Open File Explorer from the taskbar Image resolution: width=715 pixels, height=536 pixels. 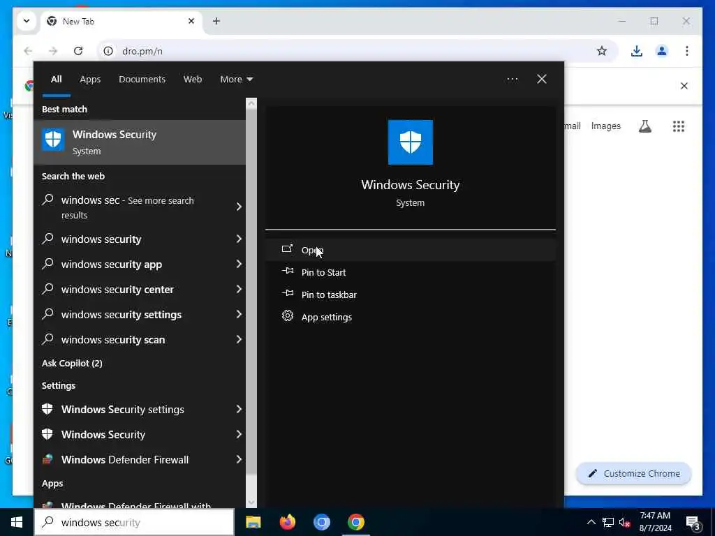pyautogui.click(x=253, y=522)
